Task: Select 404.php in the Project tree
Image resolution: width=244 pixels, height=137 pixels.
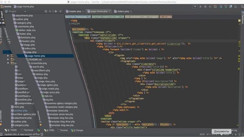Action: click(18, 107)
